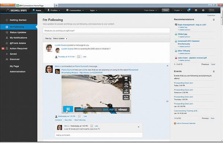
Task: Open My Page link in sidebar
Action: pos(14,66)
